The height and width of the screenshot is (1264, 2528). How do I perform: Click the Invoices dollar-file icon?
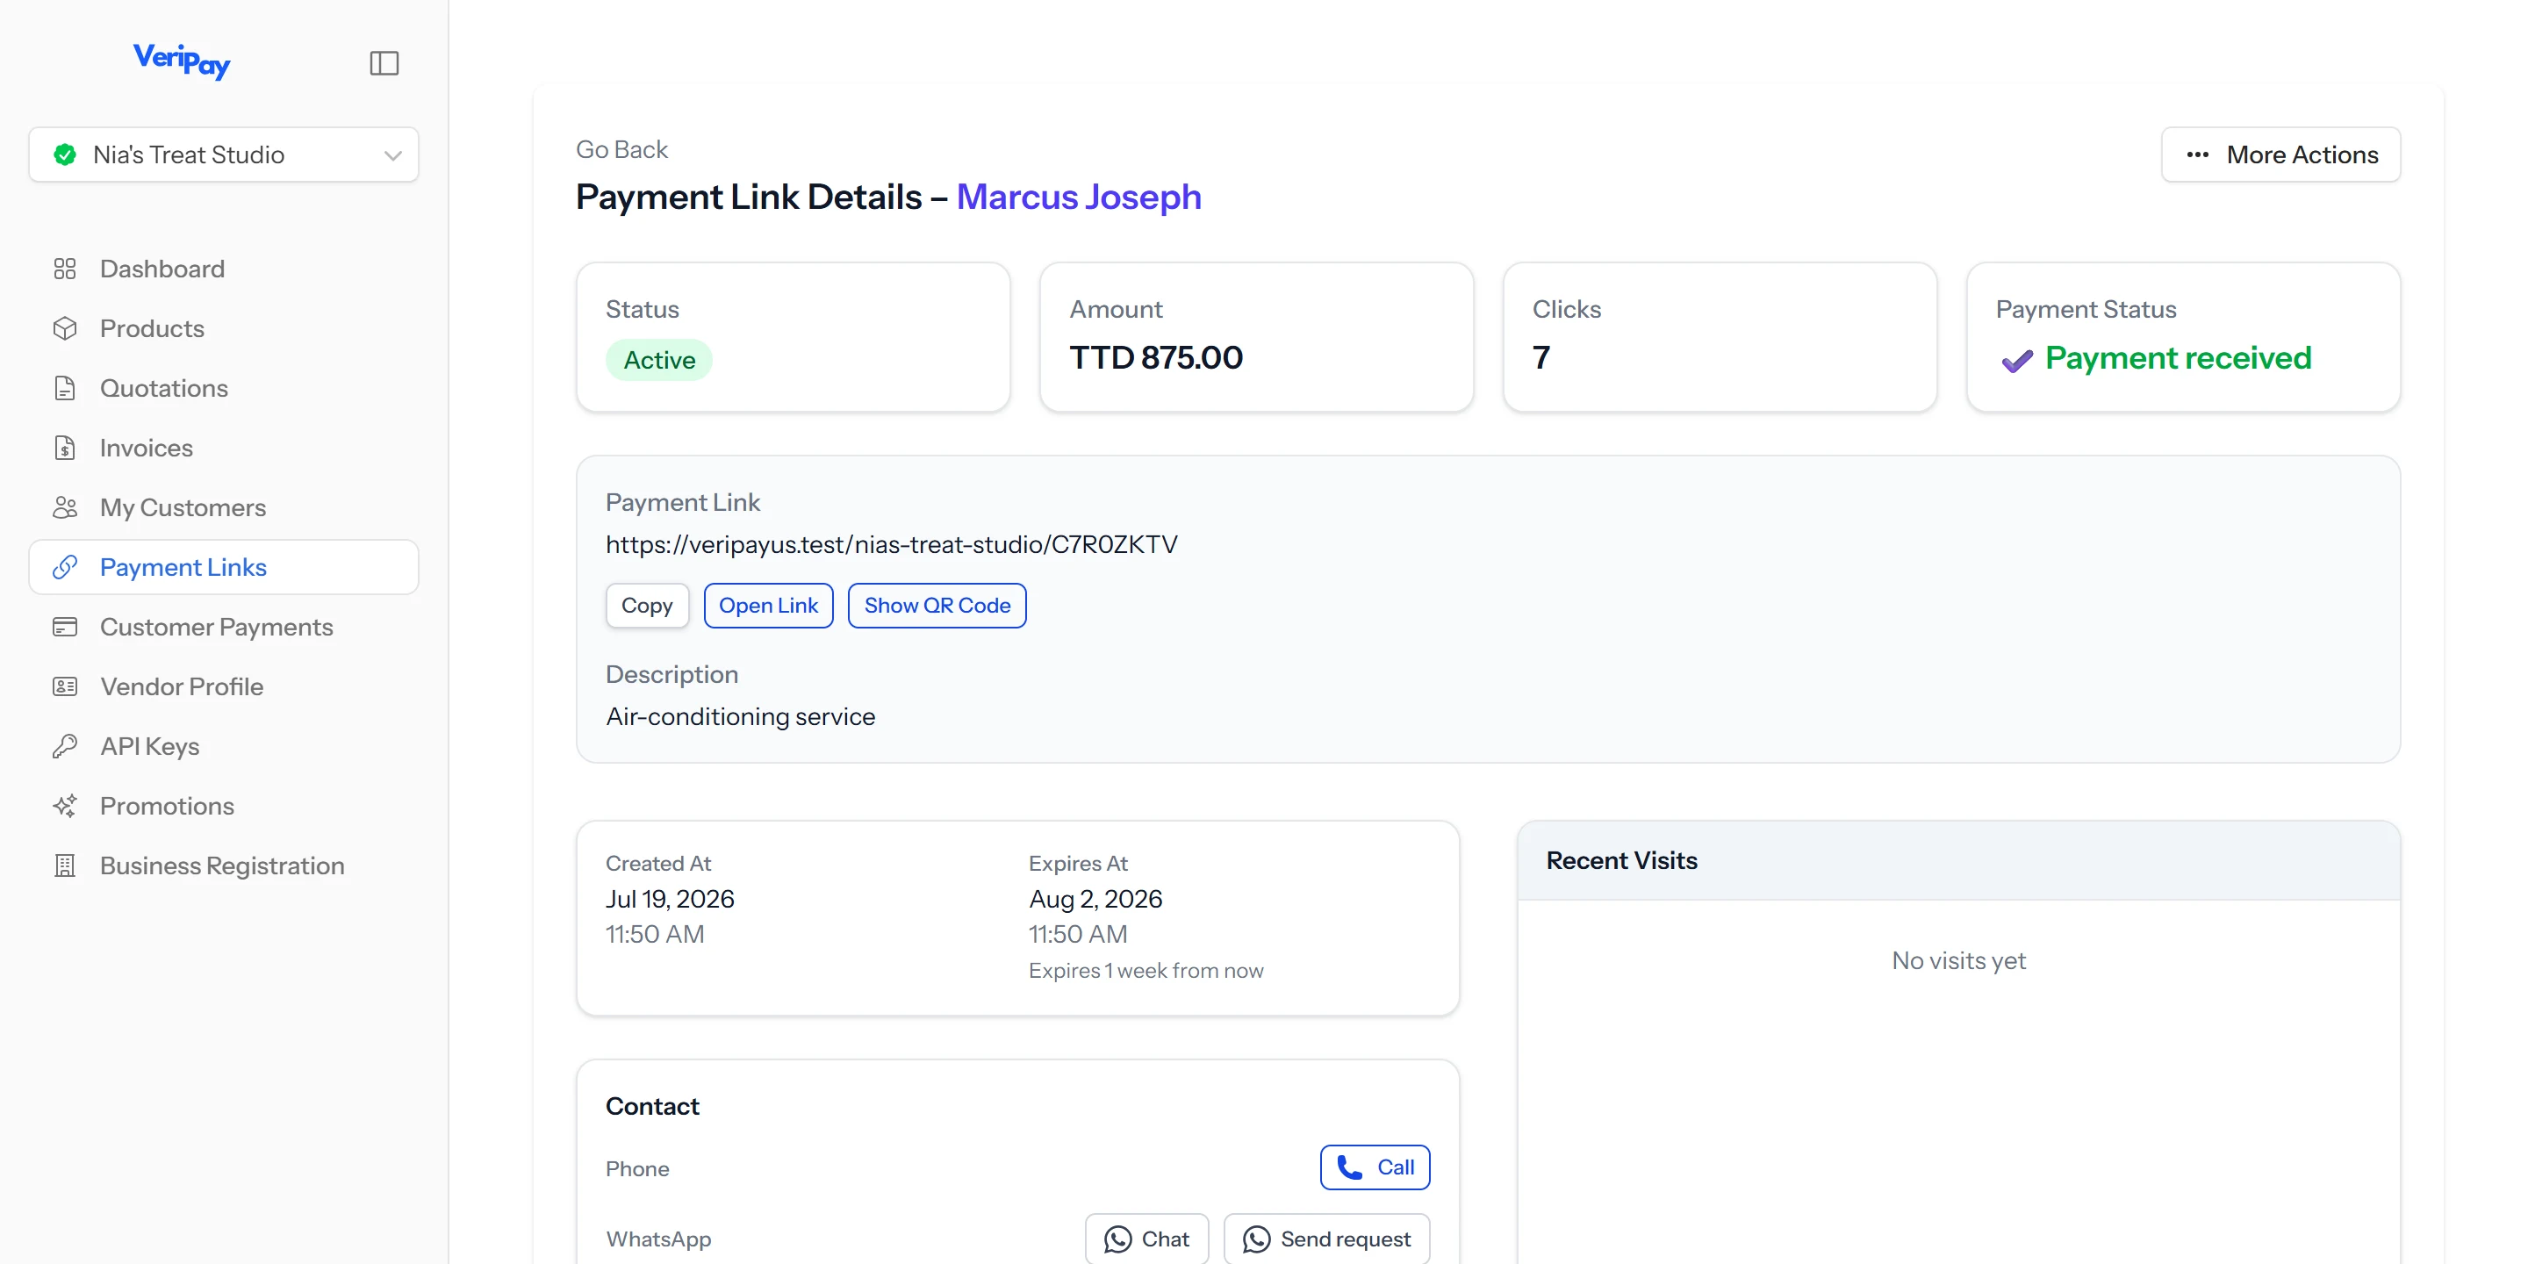65,449
